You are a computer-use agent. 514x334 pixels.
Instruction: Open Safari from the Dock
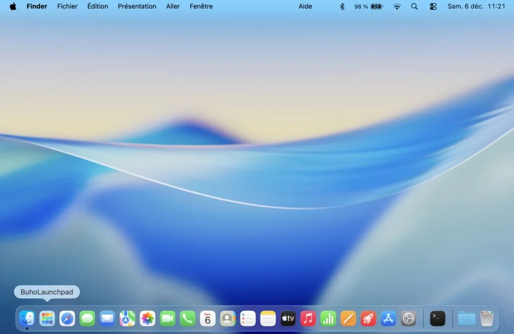click(x=67, y=318)
